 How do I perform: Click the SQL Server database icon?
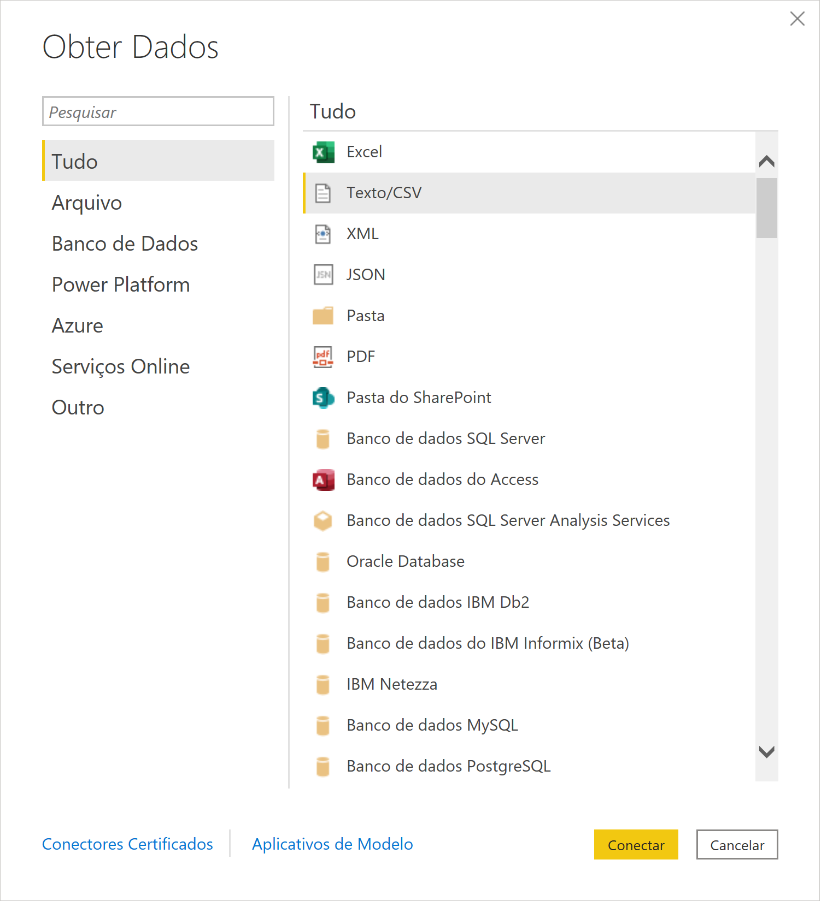pyautogui.click(x=323, y=439)
